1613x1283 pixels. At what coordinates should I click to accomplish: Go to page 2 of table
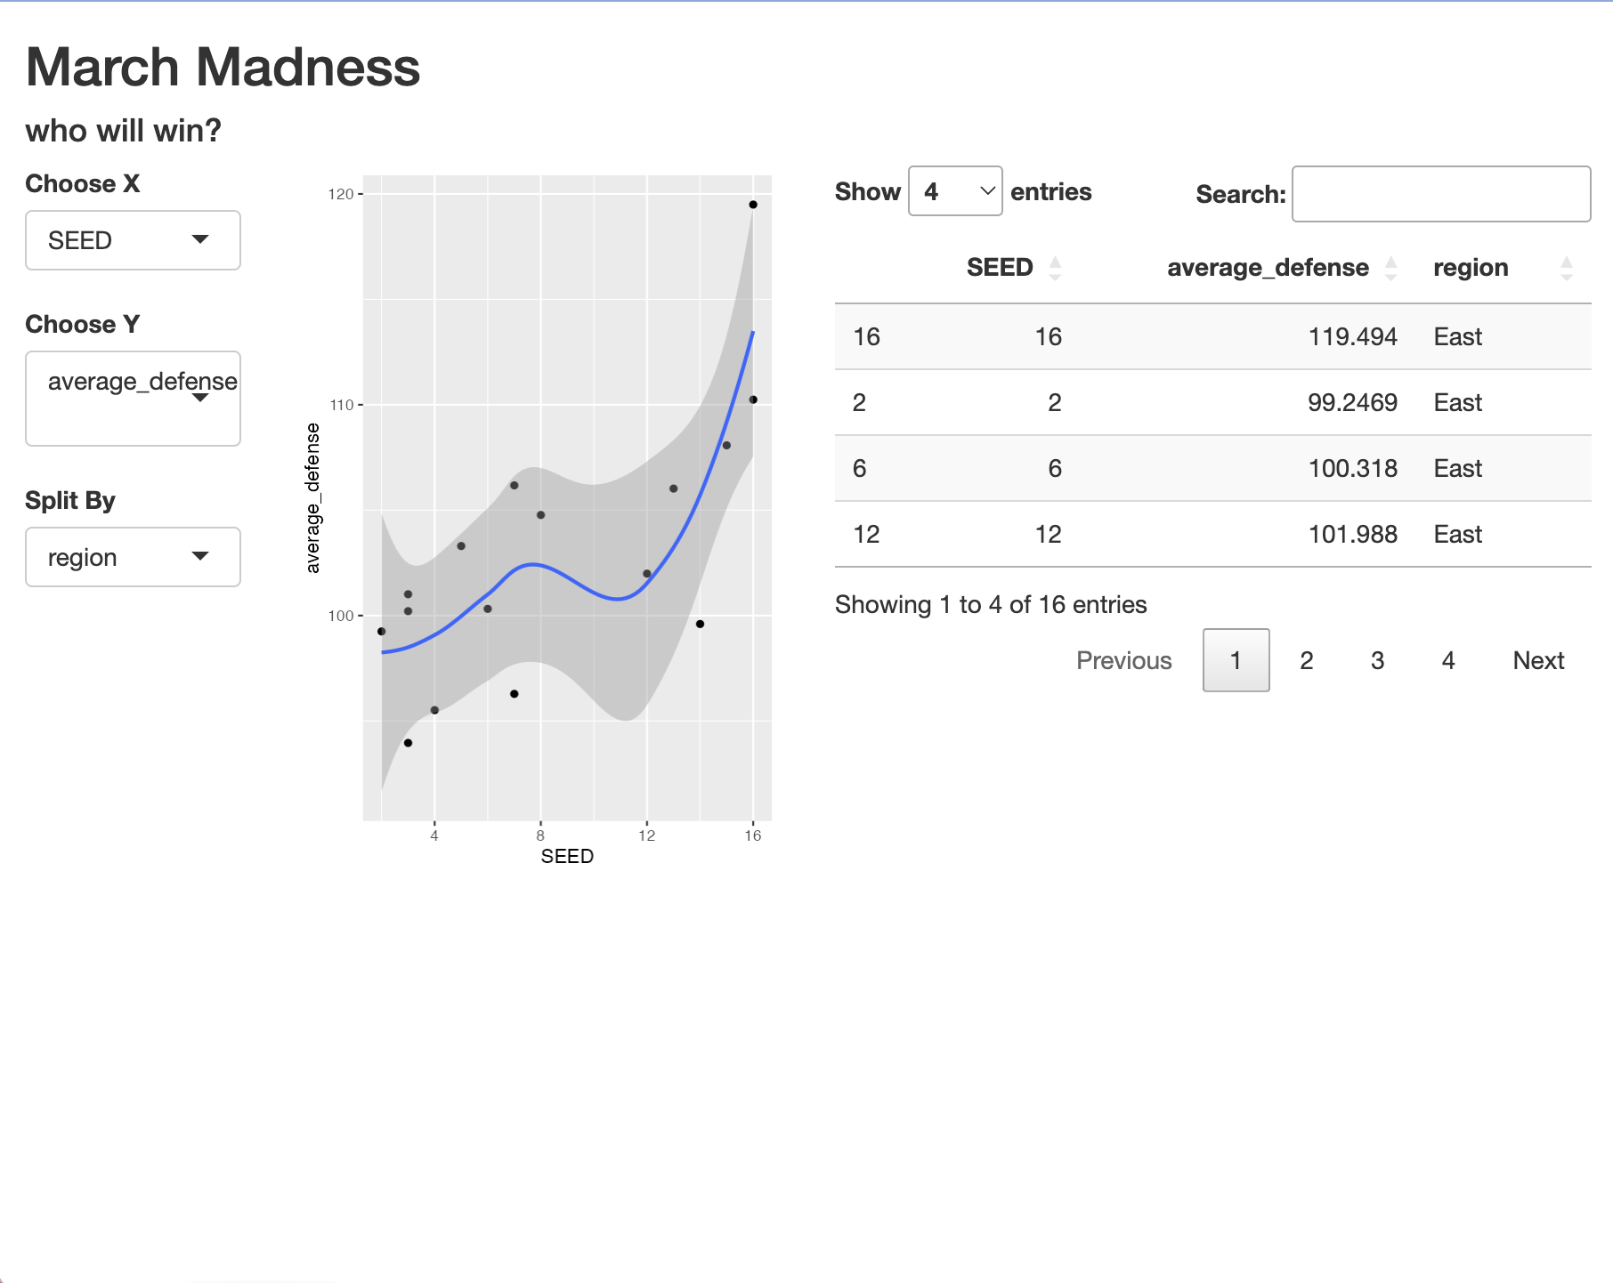1307,660
